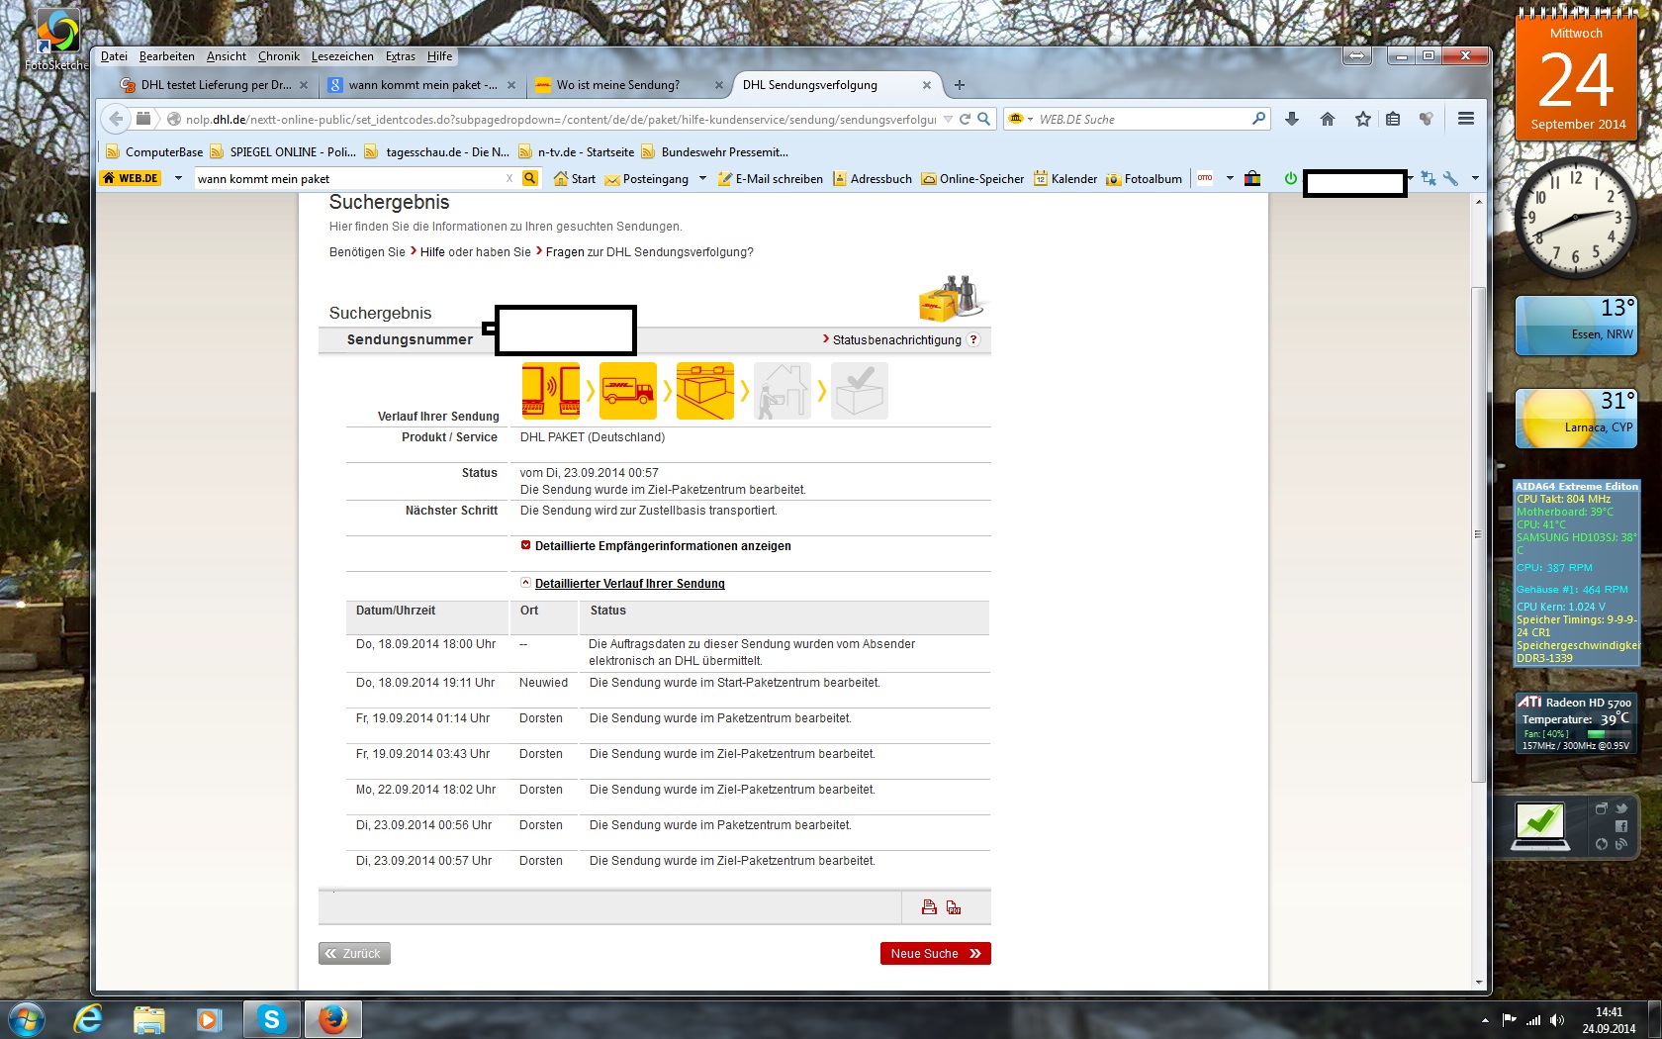Open the wrench settings icon in WEB.DE toolbar
Image resolution: width=1662 pixels, height=1039 pixels.
[x=1450, y=179]
